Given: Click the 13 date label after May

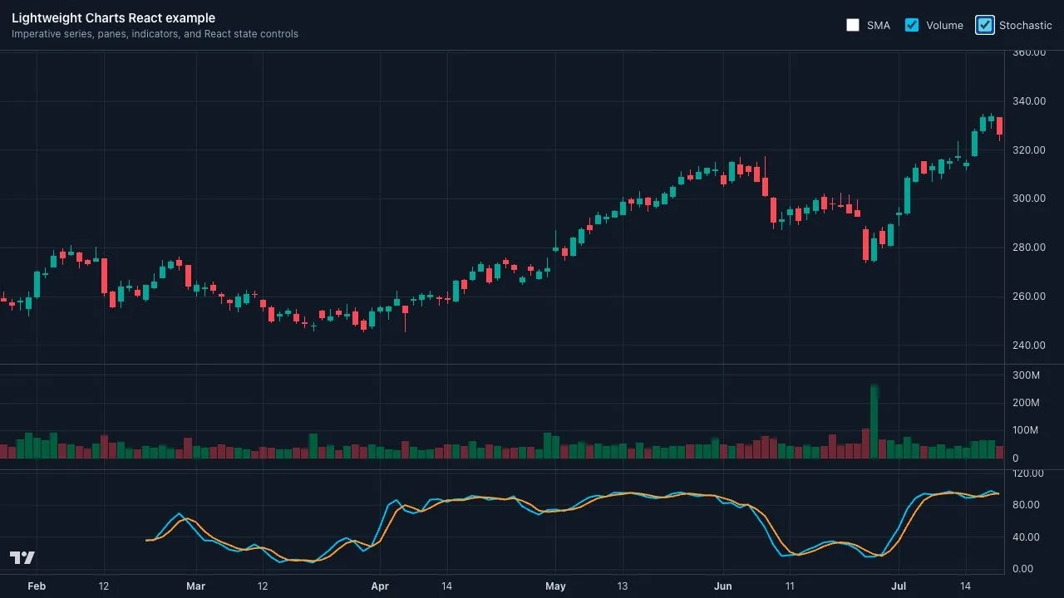Looking at the screenshot, I should (x=622, y=586).
